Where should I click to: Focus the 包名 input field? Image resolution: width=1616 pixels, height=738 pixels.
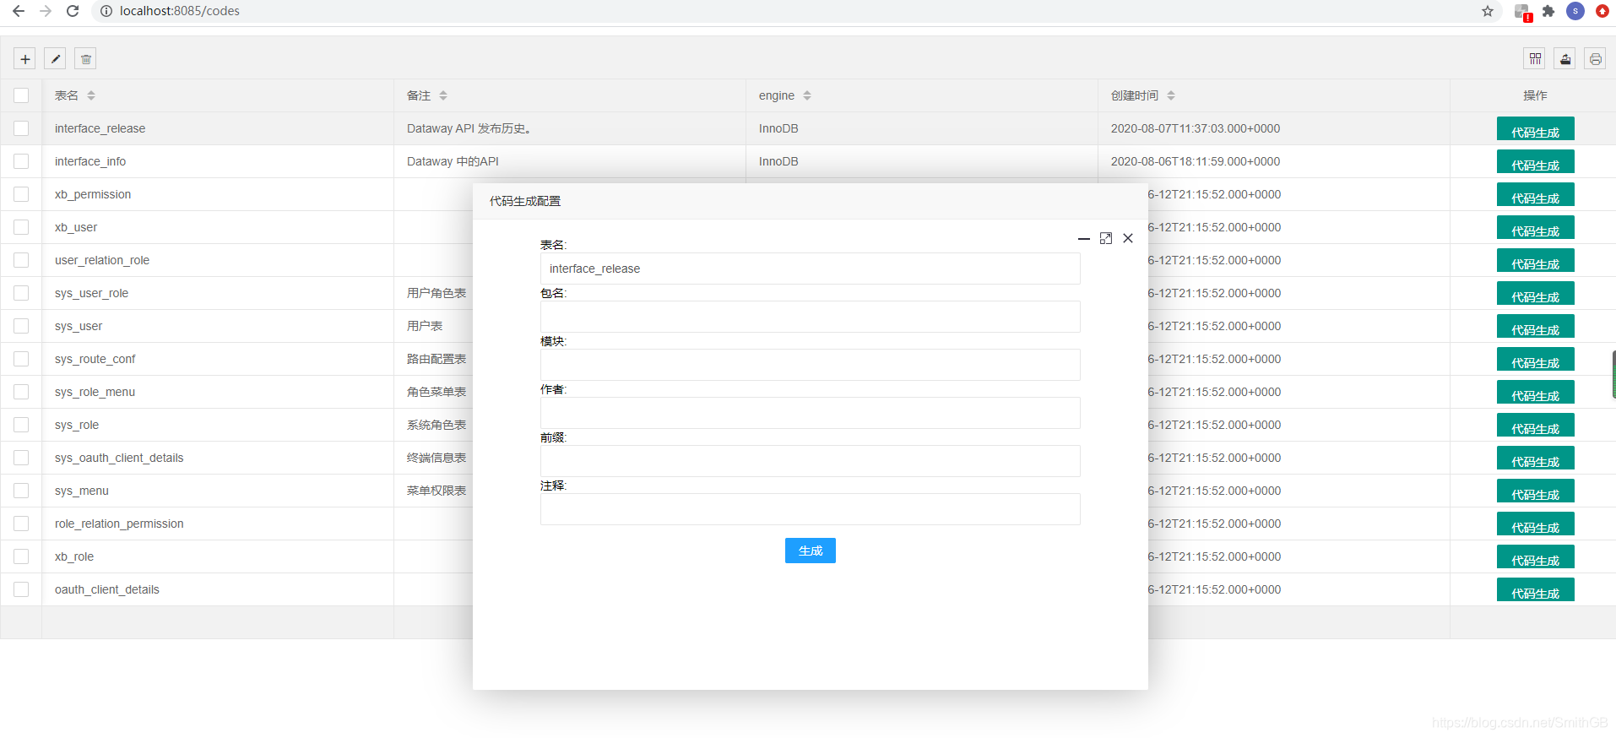coord(810,317)
